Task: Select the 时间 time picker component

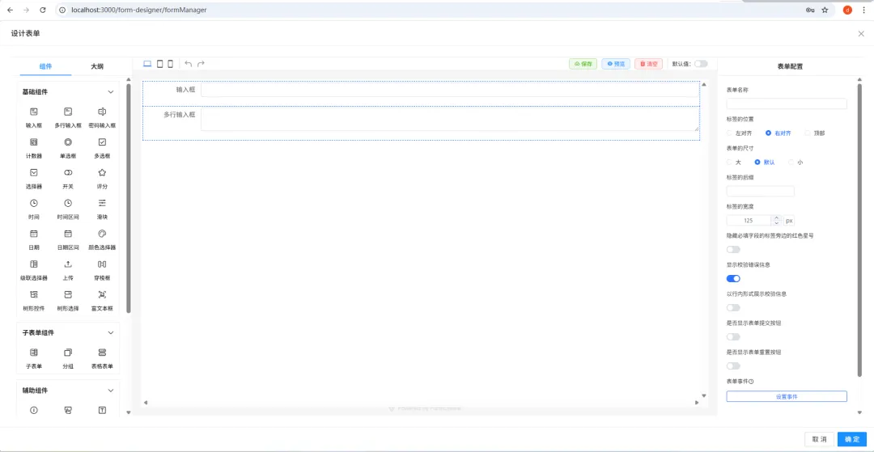Action: (x=33, y=203)
